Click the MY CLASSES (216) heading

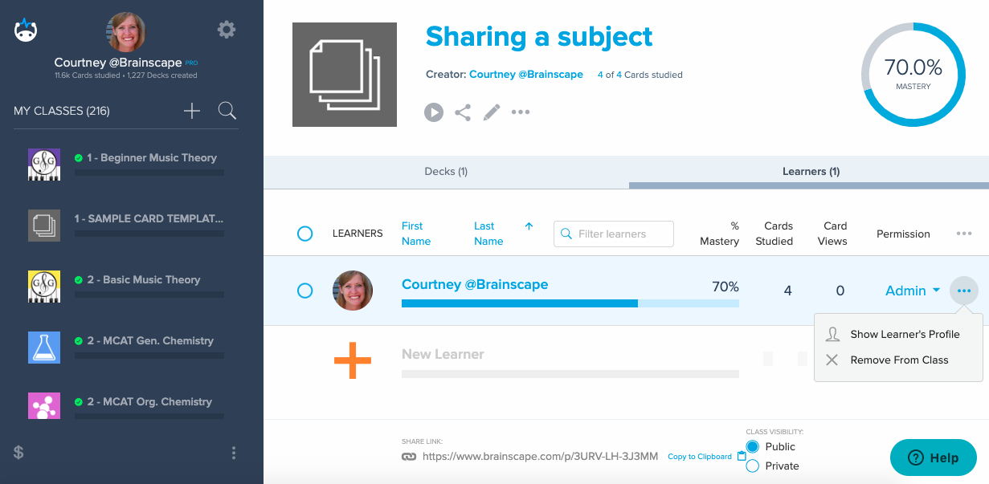(62, 111)
